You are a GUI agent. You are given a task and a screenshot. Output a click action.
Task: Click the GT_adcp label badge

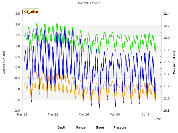point(31,11)
